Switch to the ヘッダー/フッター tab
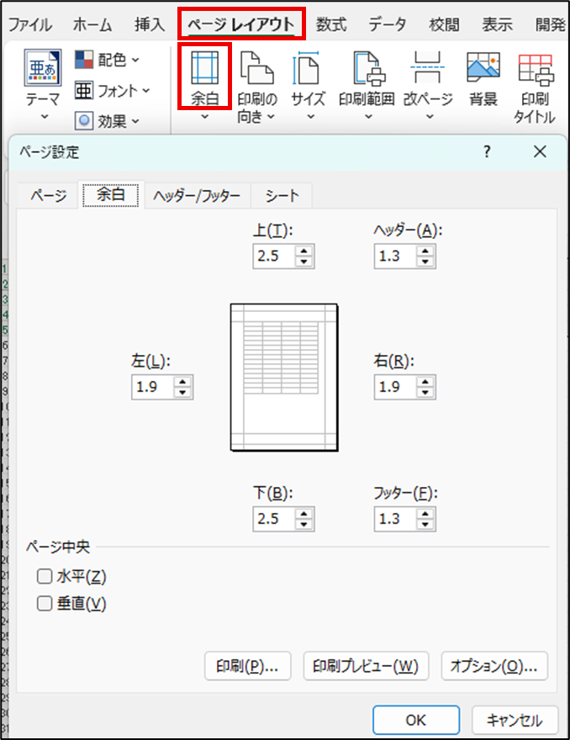The height and width of the screenshot is (740, 570). tap(197, 196)
